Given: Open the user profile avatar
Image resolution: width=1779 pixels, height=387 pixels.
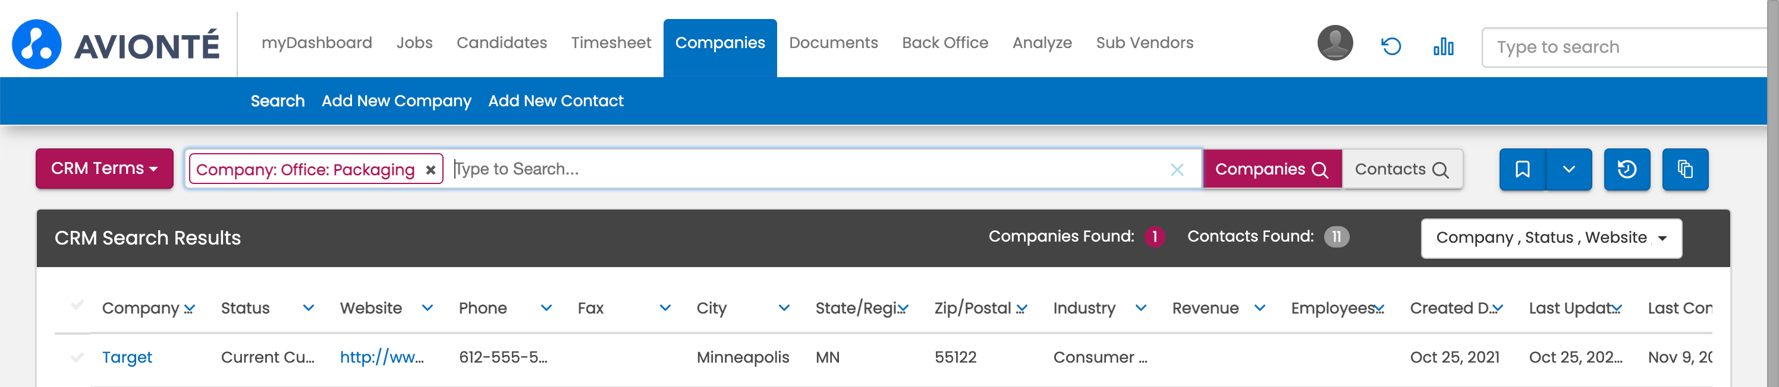Looking at the screenshot, I should click(x=1335, y=43).
